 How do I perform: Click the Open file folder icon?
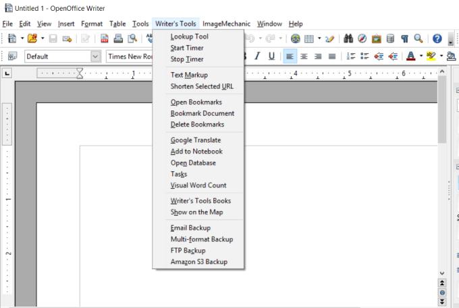click(32, 38)
